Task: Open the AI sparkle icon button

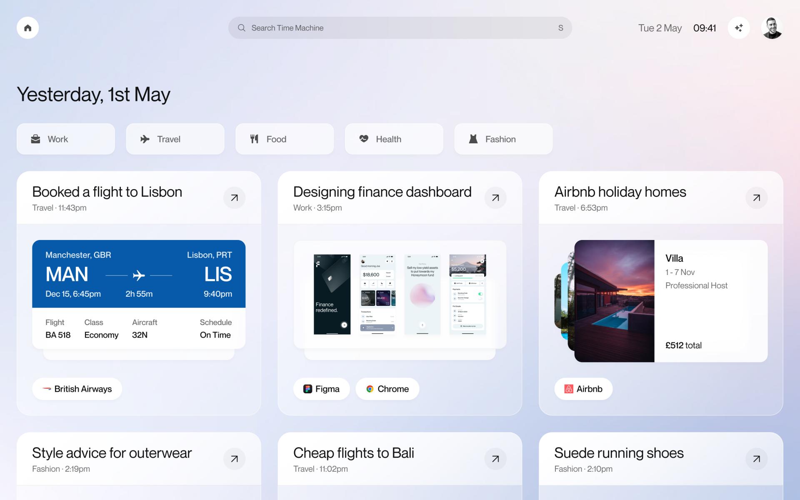Action: point(739,28)
